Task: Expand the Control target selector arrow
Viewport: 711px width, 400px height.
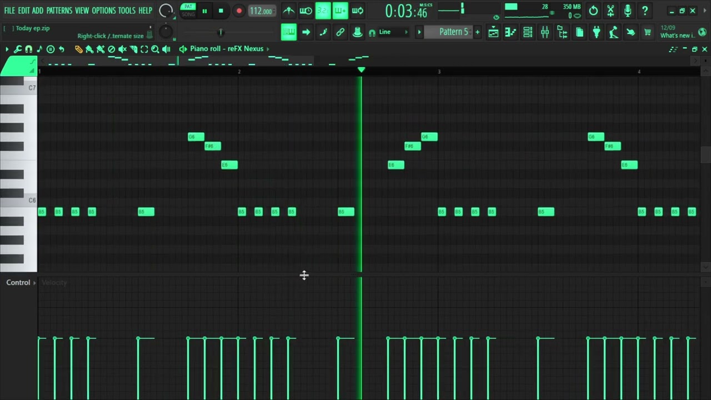Action: pyautogui.click(x=34, y=283)
